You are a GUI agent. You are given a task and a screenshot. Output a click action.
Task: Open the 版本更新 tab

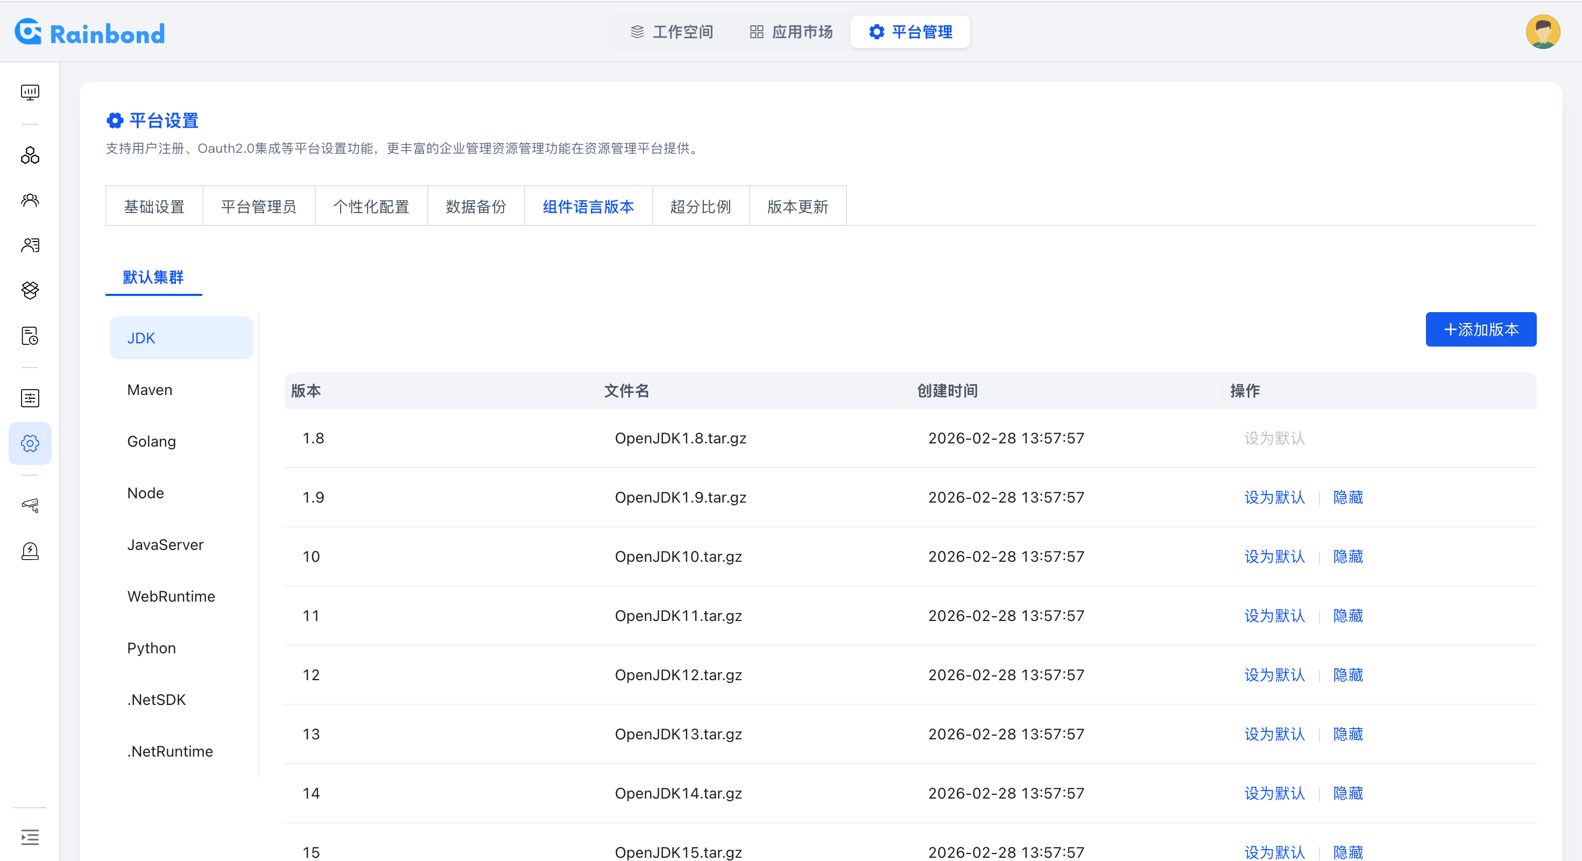[x=797, y=206]
